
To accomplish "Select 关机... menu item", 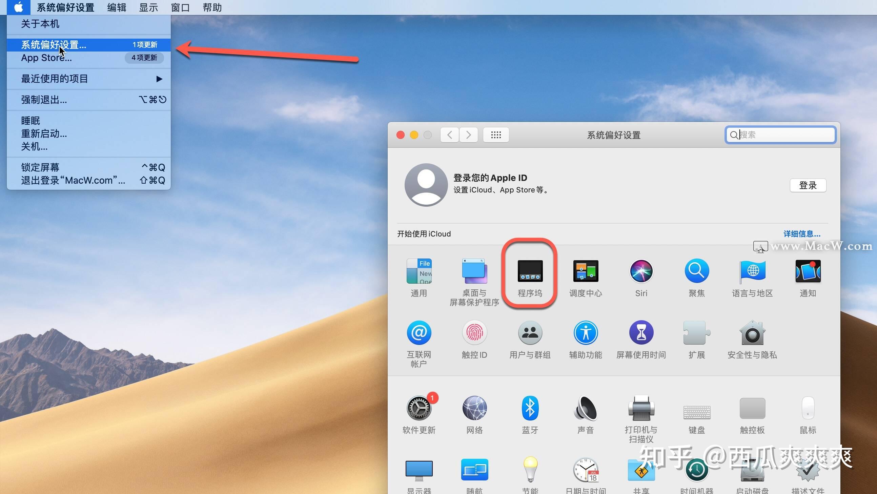I will tap(88, 146).
